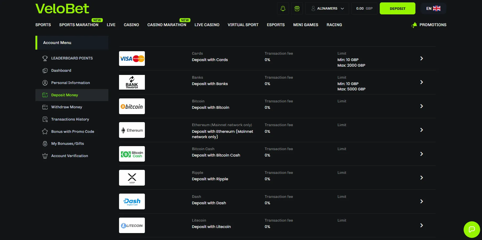Expand the ALINAMER5 account dropdown

click(x=328, y=9)
